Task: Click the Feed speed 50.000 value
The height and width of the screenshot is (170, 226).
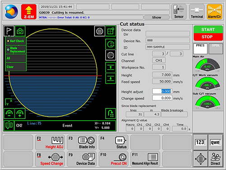Action: click(x=162, y=81)
